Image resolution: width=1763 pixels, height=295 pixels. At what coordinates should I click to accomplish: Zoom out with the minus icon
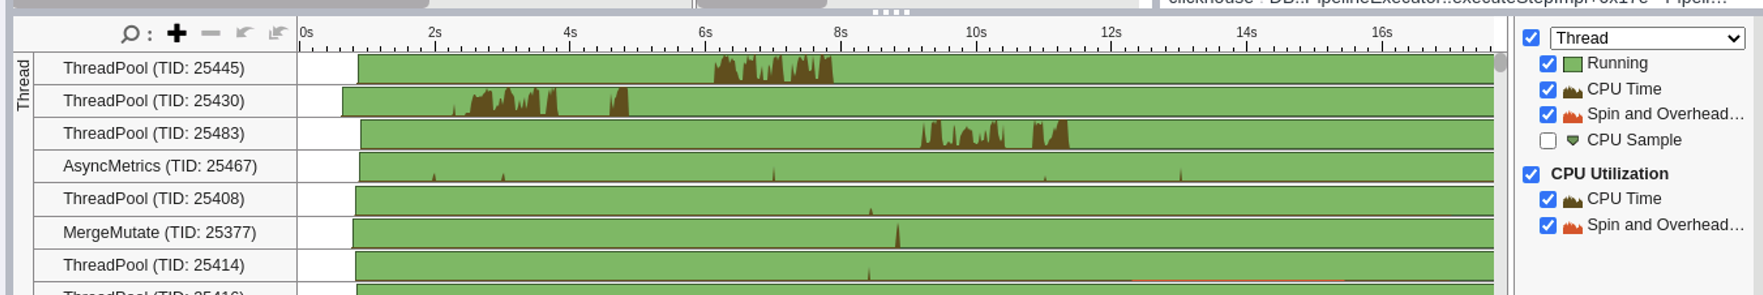click(211, 33)
